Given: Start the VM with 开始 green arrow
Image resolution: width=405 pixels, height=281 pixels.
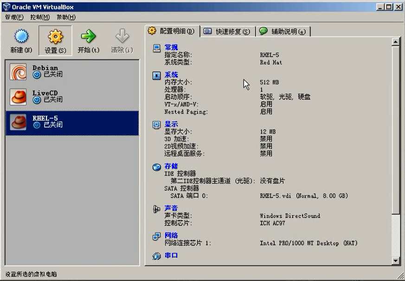Looking at the screenshot, I should tap(88, 36).
